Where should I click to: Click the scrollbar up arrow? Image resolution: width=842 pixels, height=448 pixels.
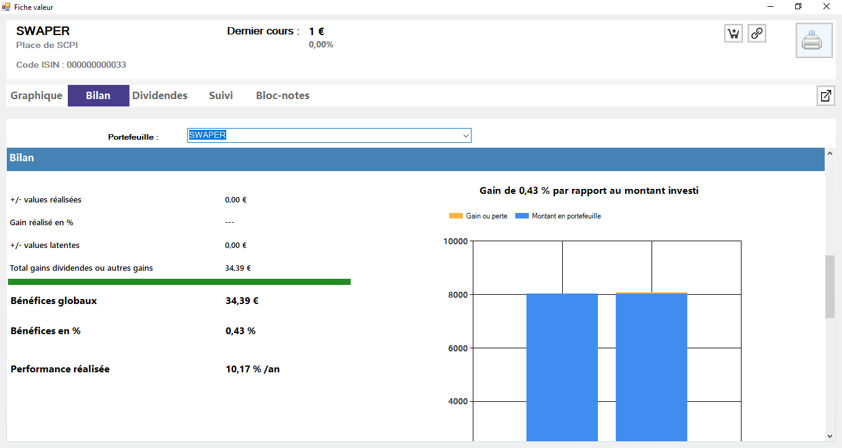830,153
